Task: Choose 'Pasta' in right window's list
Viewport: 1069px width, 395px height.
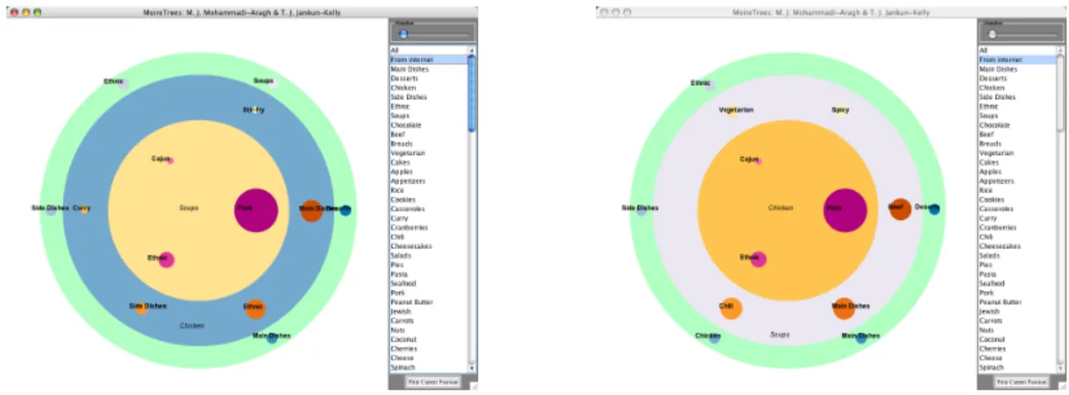Action: click(x=1017, y=273)
